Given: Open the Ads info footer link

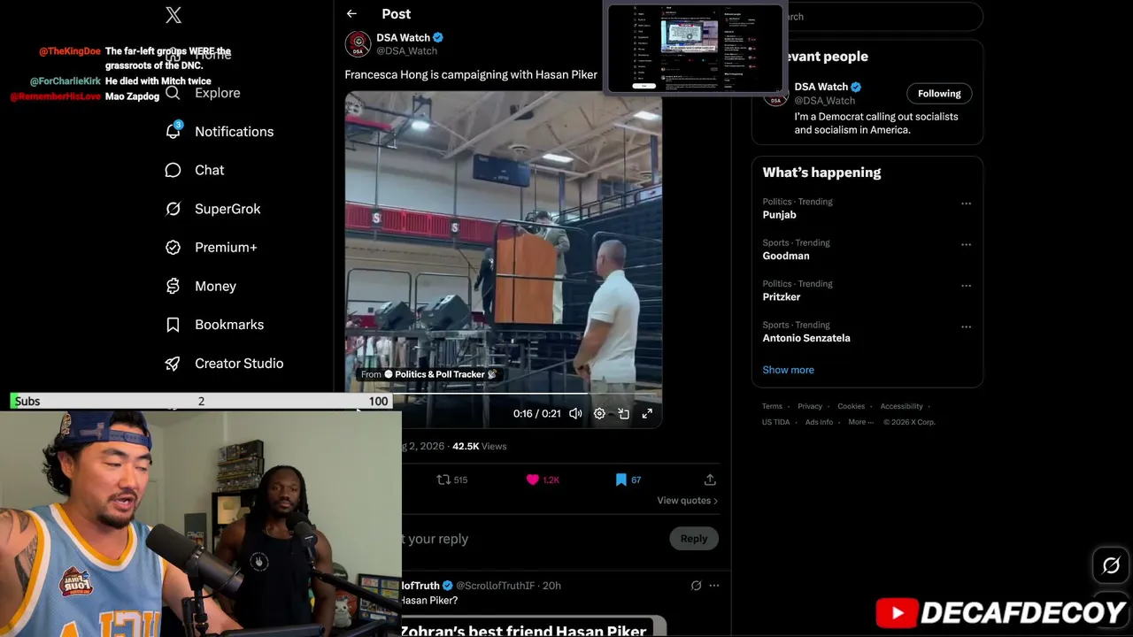Looking at the screenshot, I should click(819, 422).
